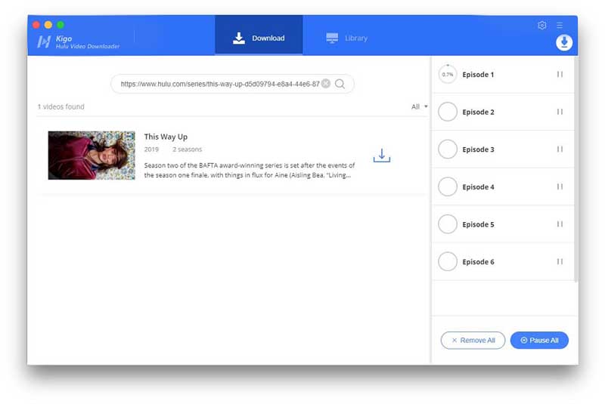Expand the All filter dropdown
The height and width of the screenshot is (404, 605).
(420, 106)
